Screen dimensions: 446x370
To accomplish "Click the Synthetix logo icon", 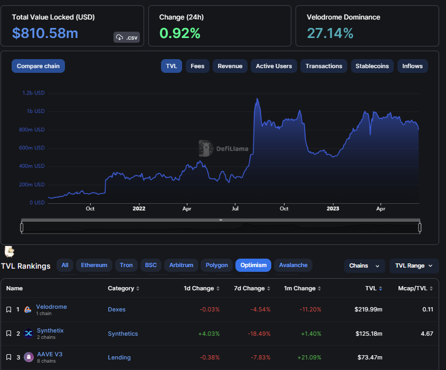I will [x=28, y=334].
